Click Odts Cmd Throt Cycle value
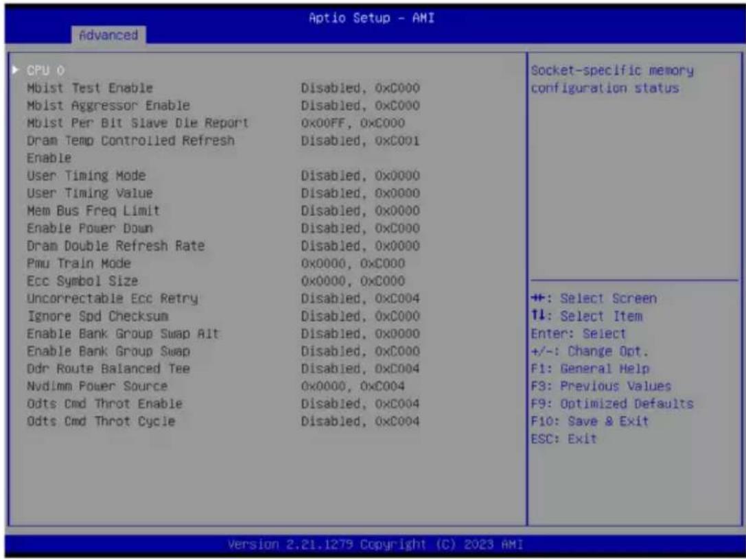Screen dimensions: 746x559 point(360,421)
